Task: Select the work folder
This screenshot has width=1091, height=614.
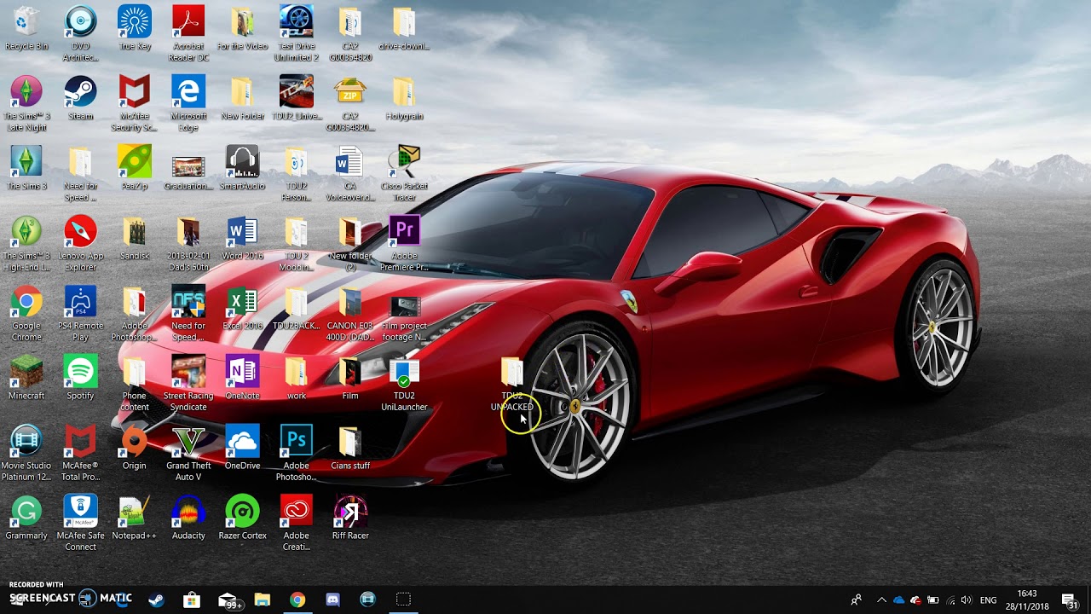Action: coord(296,378)
